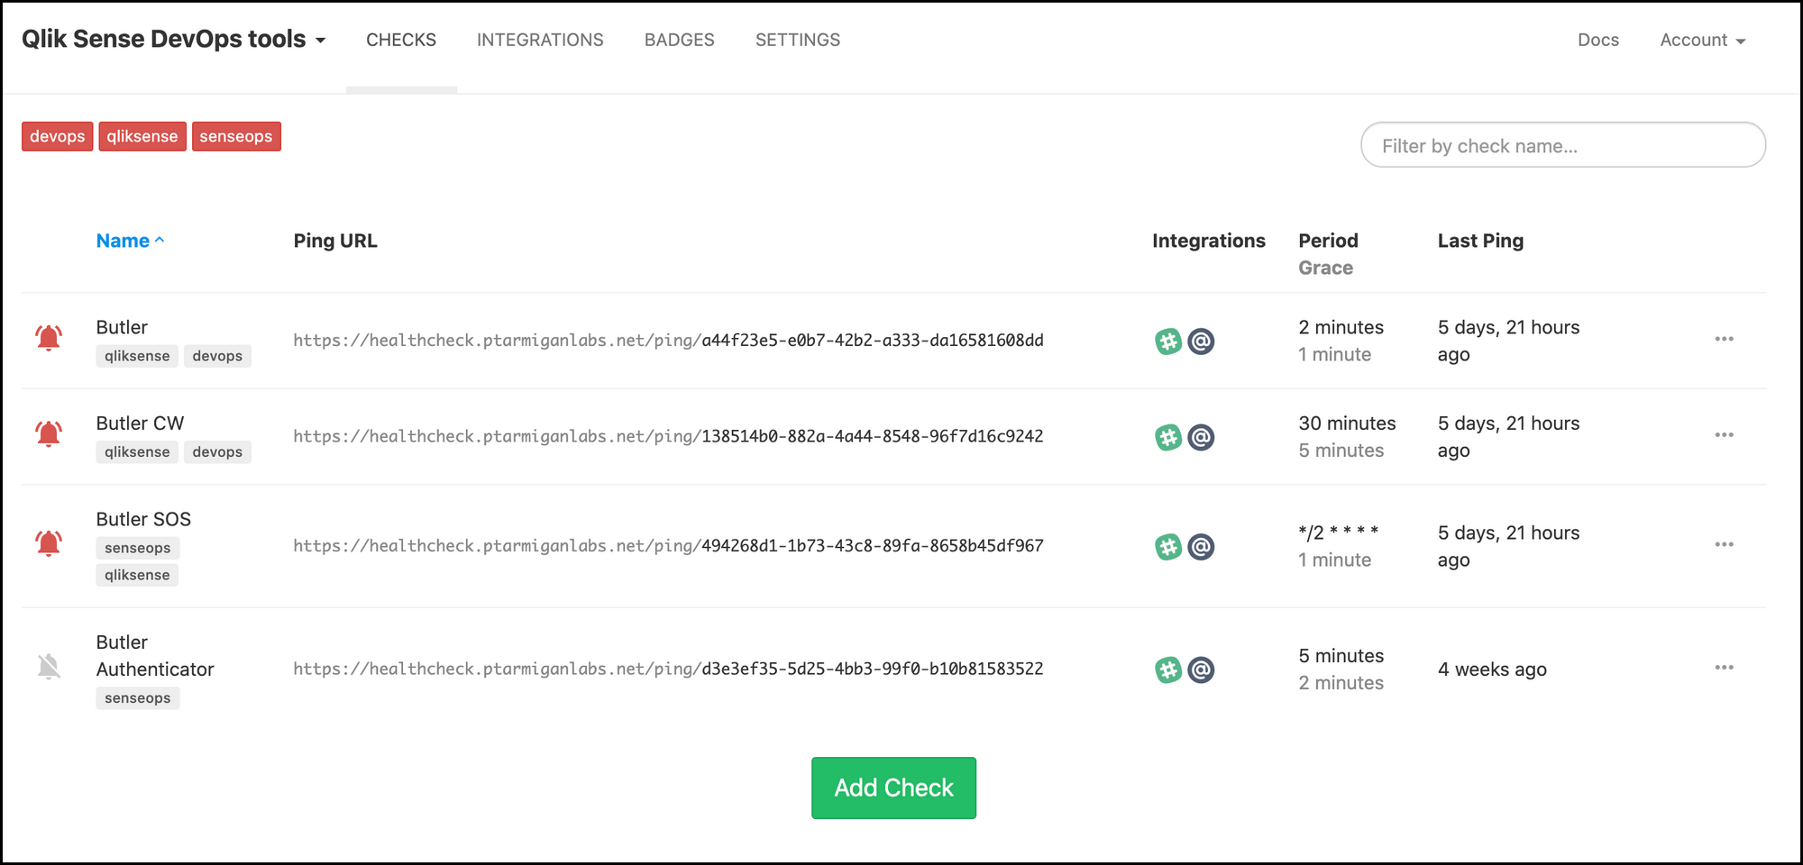Open the Docs link

pos(1598,40)
